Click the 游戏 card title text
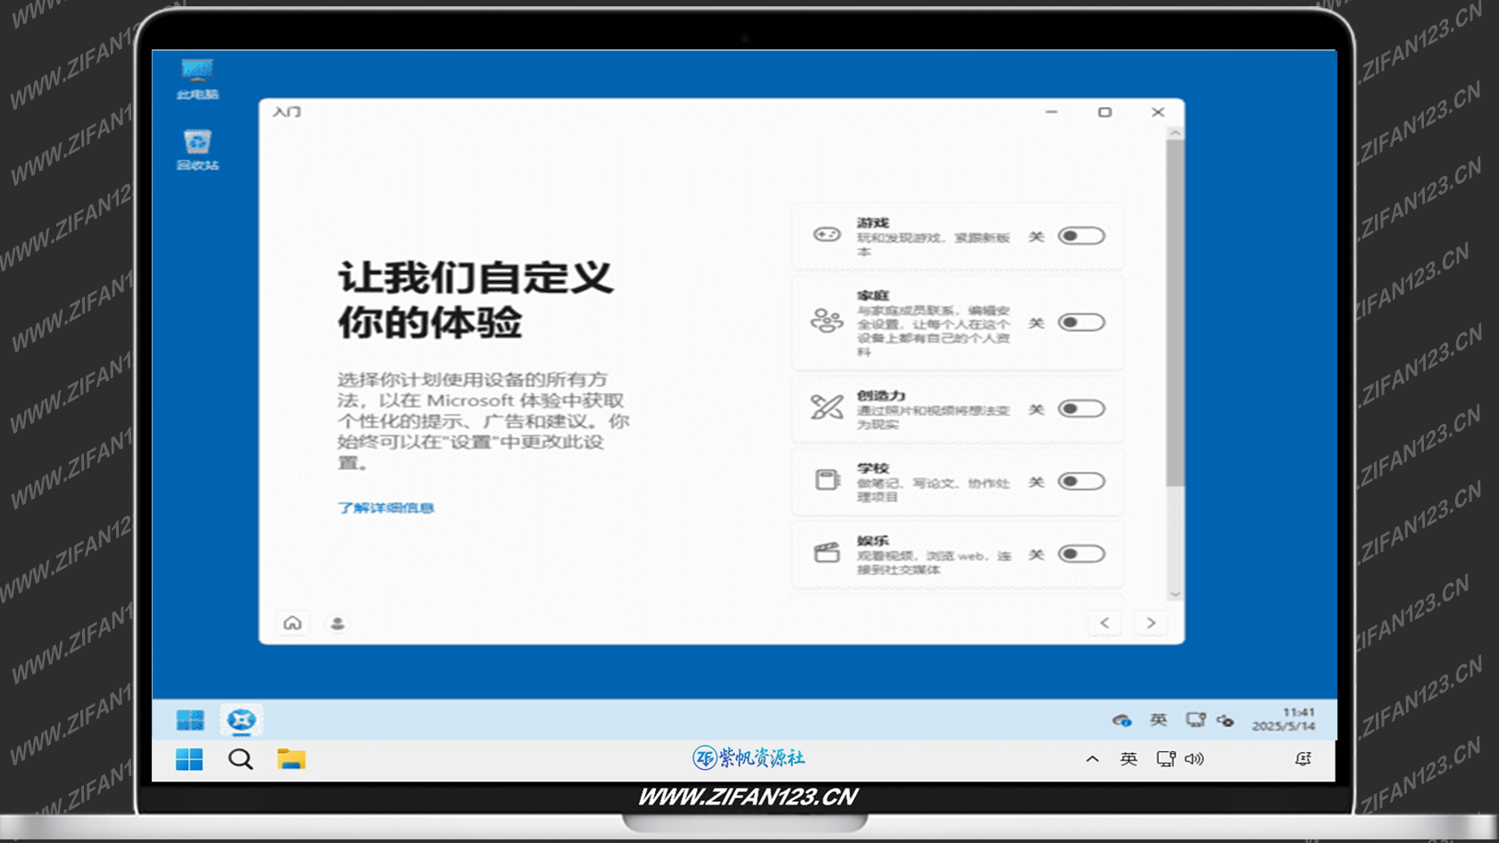Screen dimensions: 1499x843 873,222
